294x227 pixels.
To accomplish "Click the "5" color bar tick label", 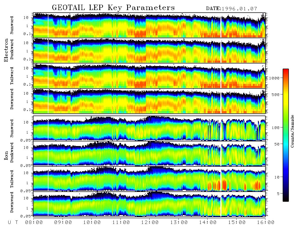I will pos(278,193).
